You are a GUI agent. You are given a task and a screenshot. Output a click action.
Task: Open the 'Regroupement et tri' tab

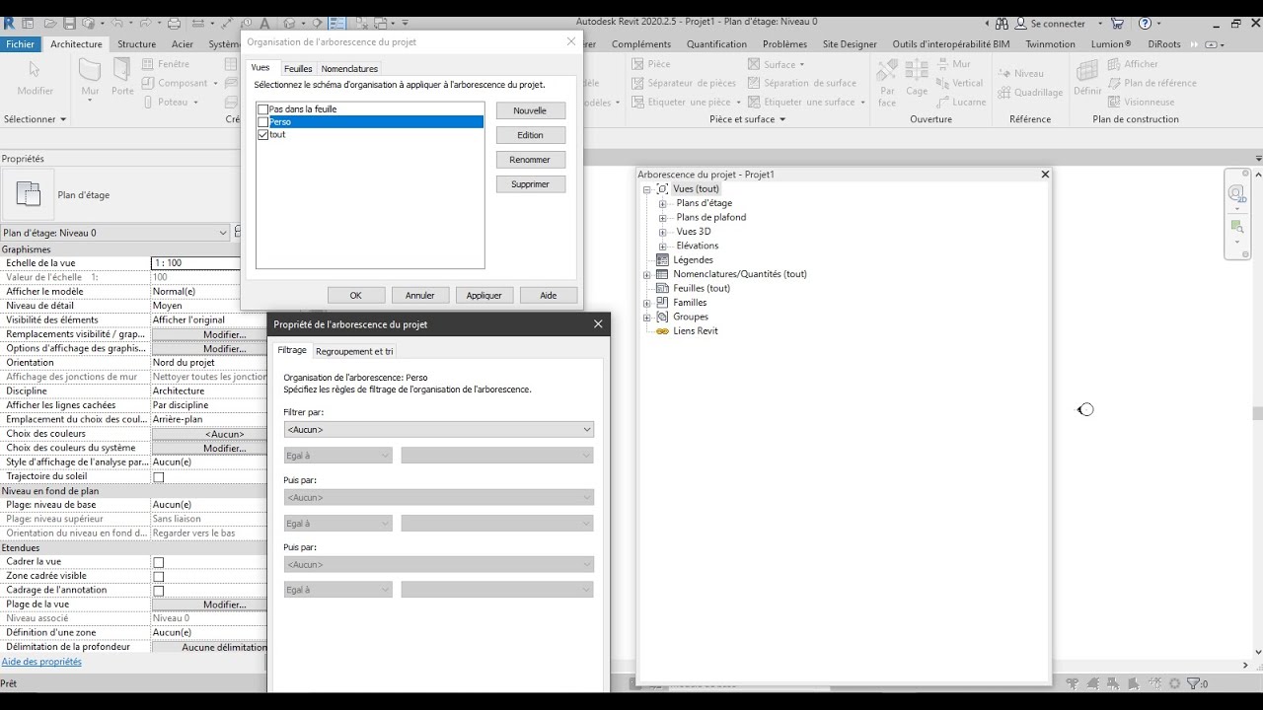[354, 351]
